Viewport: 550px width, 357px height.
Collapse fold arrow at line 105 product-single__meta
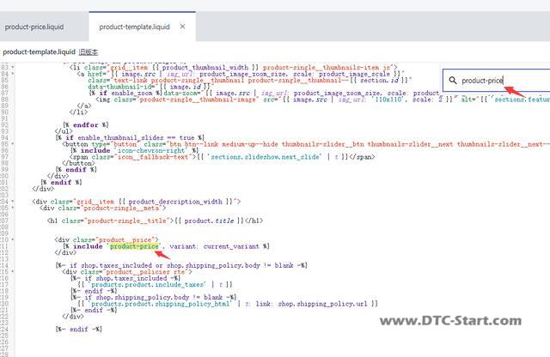pyautogui.click(x=13, y=208)
